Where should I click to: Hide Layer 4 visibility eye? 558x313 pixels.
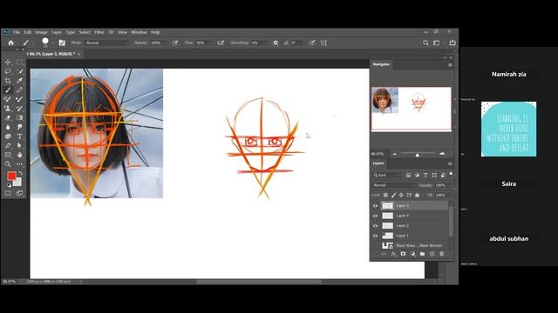375,216
